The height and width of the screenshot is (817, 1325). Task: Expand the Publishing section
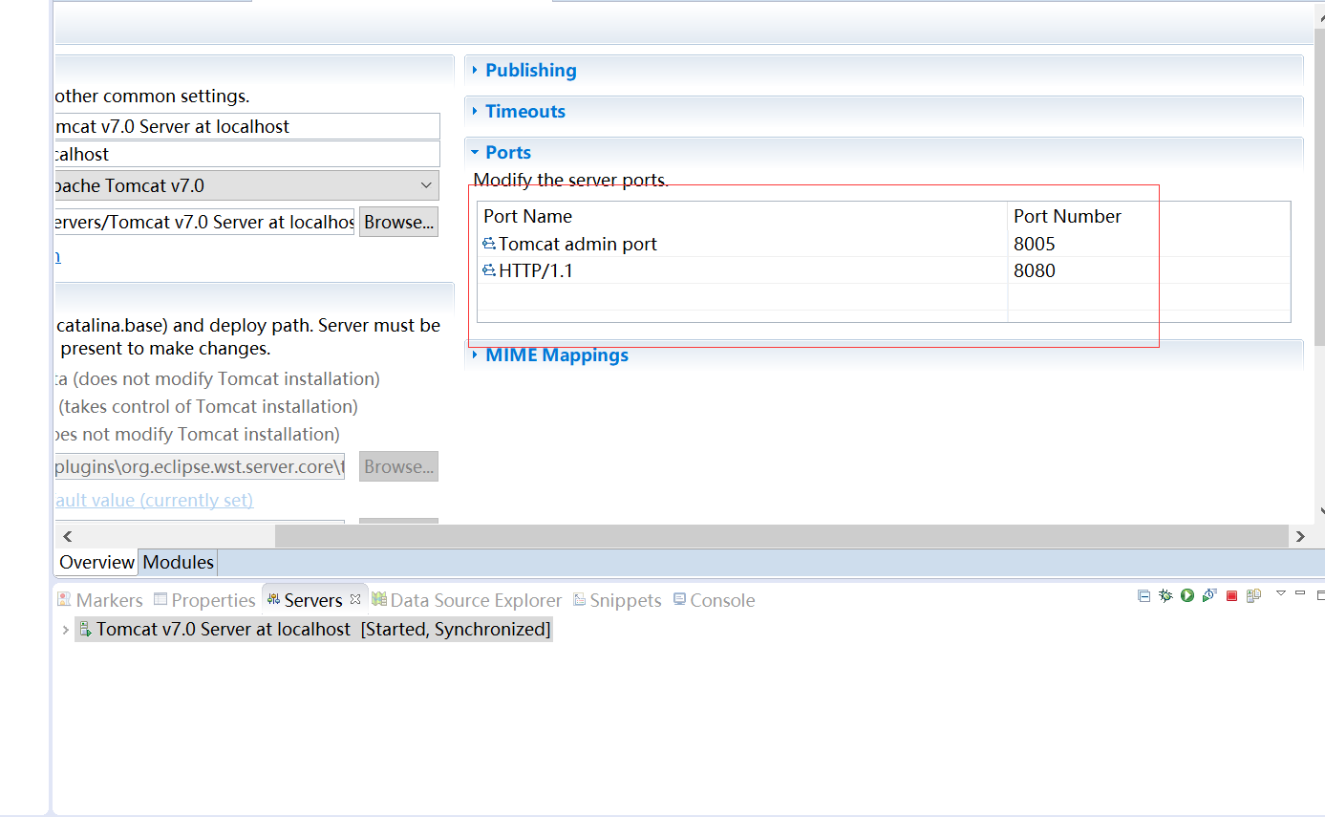[530, 70]
